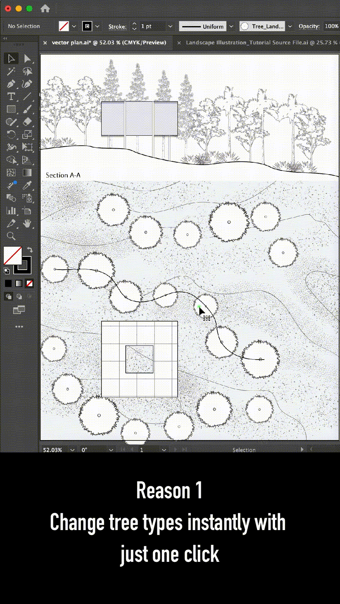Select the Lasso tool
This screenshot has width=340, height=604.
tap(27, 71)
